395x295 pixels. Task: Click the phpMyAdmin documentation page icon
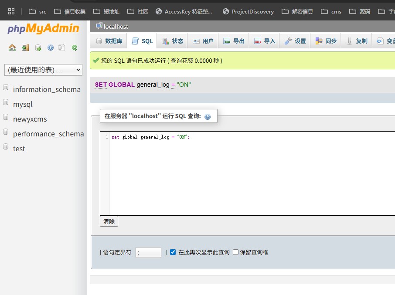coord(61,47)
